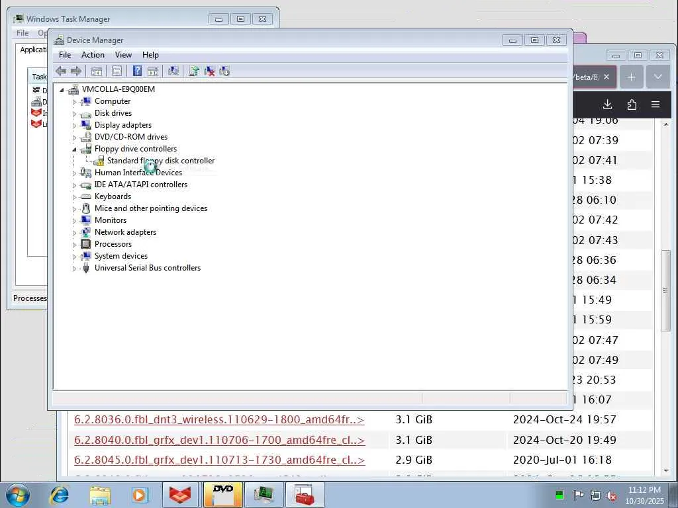Select the Human Interface Devices icon
The image size is (678, 508).
coord(85,173)
